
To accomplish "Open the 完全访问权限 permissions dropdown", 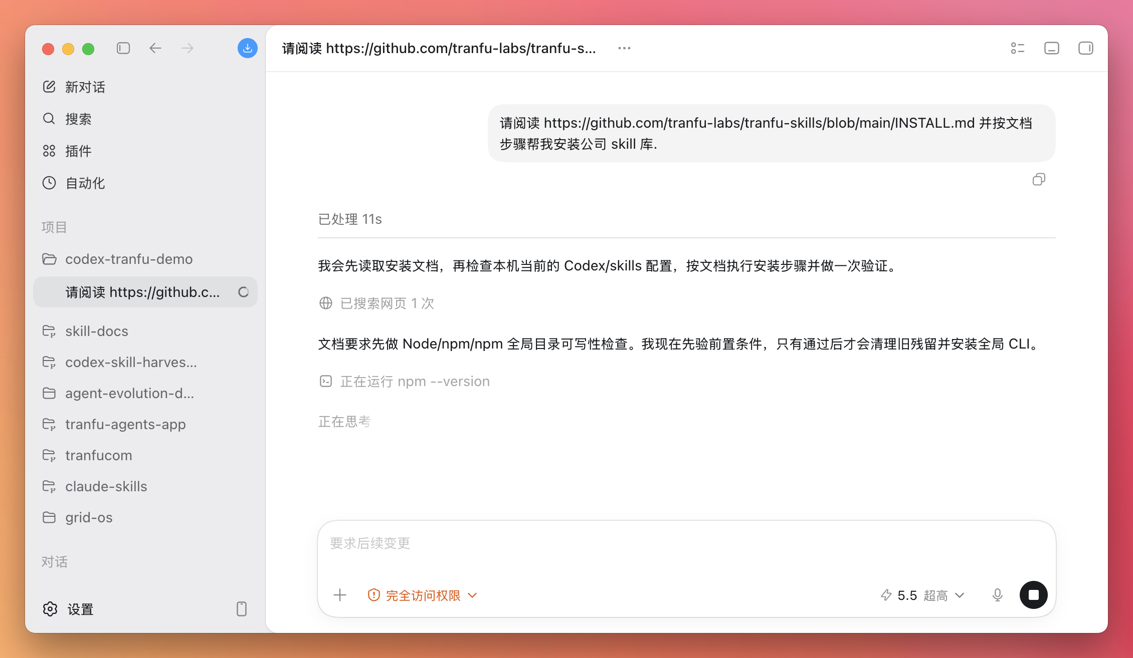I will (x=422, y=595).
